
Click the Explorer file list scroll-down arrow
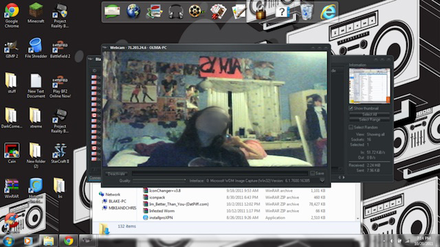[357, 218]
